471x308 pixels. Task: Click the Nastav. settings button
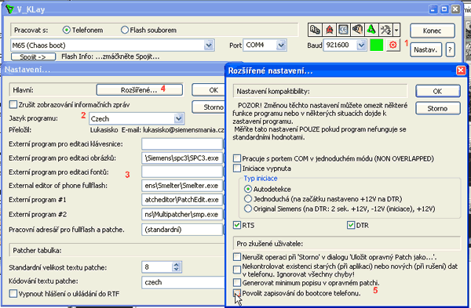click(x=425, y=50)
